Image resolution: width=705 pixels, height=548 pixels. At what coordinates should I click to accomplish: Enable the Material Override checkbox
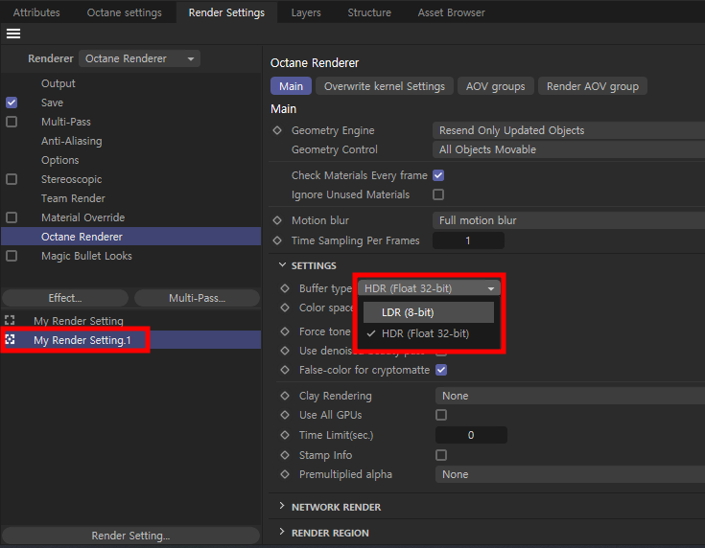pos(12,217)
